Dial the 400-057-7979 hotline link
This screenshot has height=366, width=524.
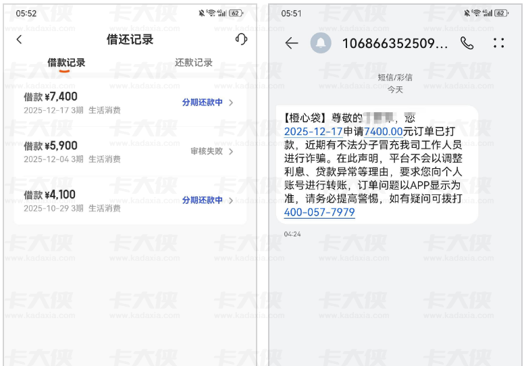pos(319,212)
